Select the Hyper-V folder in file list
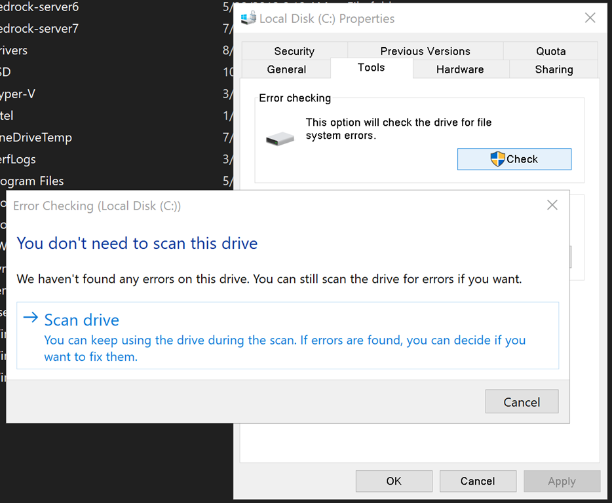This screenshot has width=612, height=503. [18, 94]
